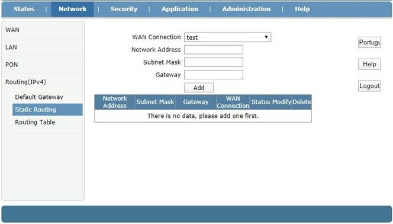
Task: Select the Network tab
Action: (72, 9)
